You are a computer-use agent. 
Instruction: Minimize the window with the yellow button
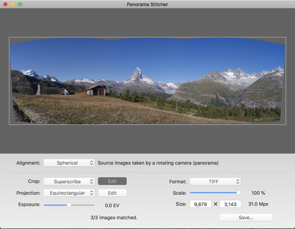[x=13, y=4]
